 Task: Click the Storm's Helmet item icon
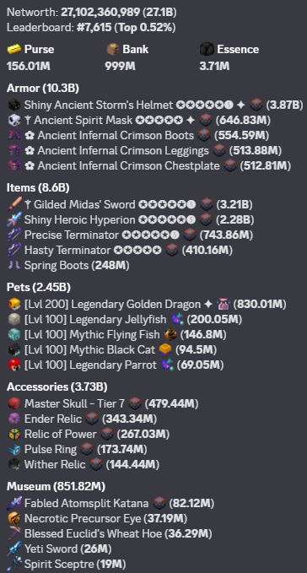[x=14, y=105]
